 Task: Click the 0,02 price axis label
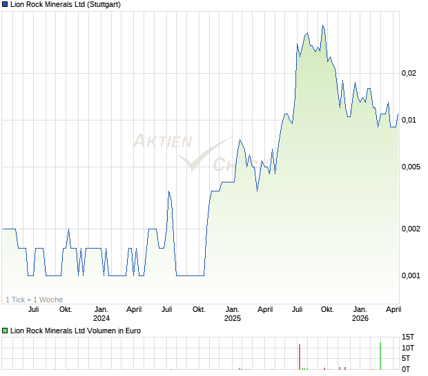pyautogui.click(x=409, y=73)
